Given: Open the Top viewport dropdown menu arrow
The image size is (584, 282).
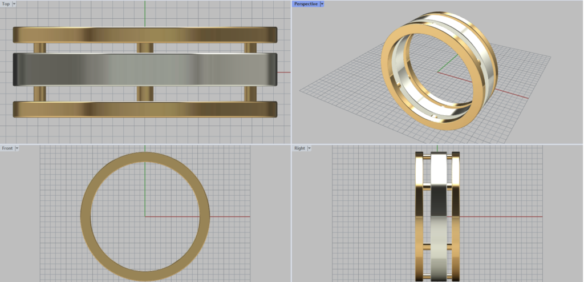Looking at the screenshot, I should coord(14,3).
